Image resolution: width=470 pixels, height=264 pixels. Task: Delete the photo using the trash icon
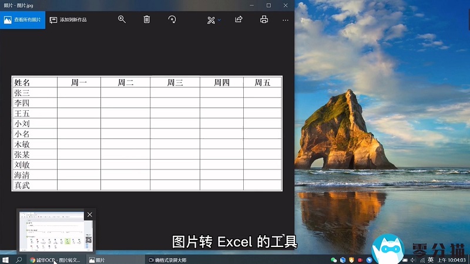(x=147, y=19)
